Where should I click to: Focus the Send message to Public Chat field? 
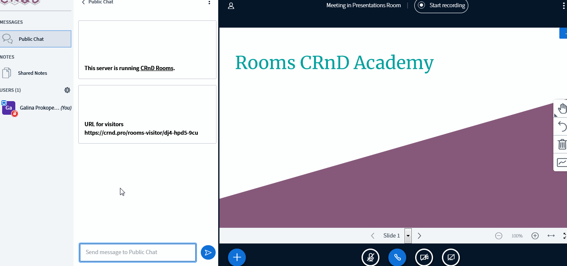[x=138, y=252]
